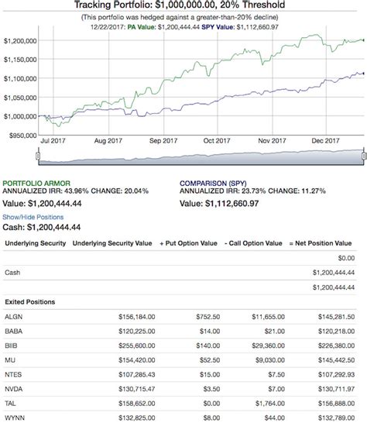Click the Cash row label in table

12,273
